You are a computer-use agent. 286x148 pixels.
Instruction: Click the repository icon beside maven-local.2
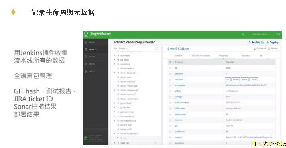point(118,130)
